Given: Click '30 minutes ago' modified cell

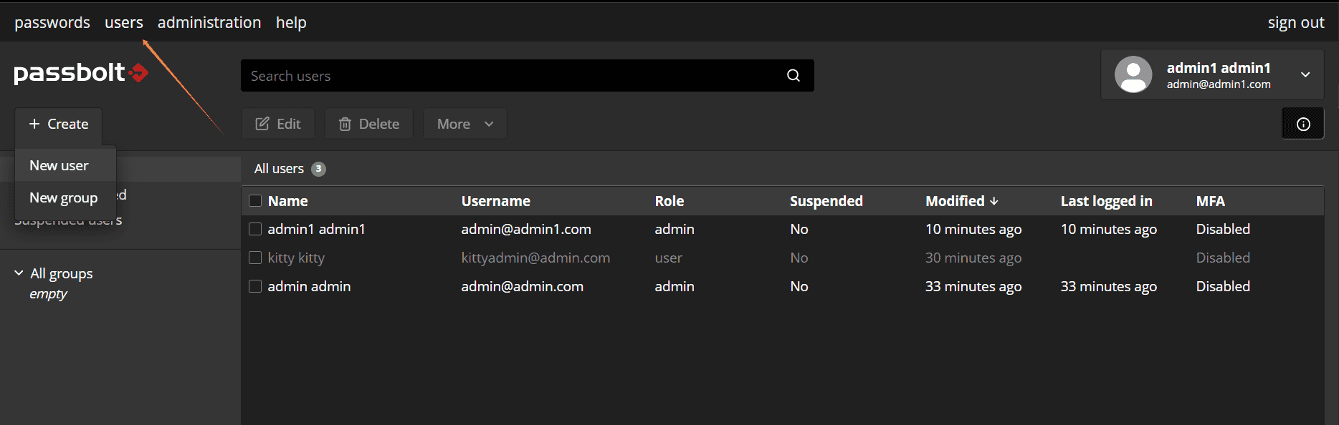Looking at the screenshot, I should tap(973, 258).
